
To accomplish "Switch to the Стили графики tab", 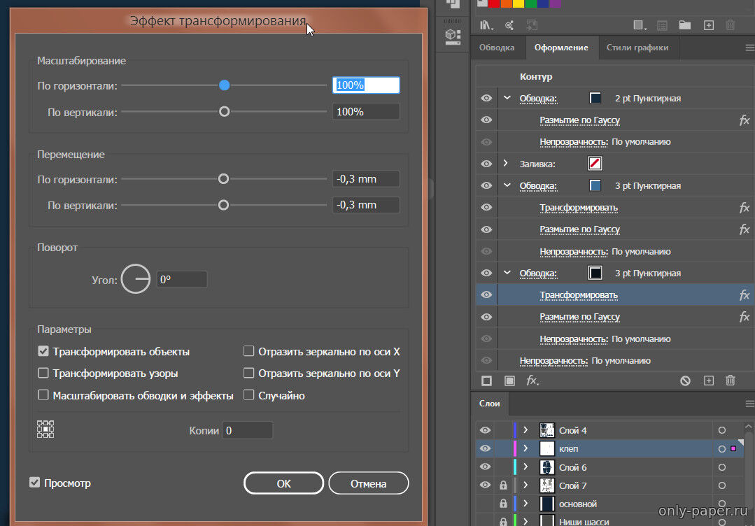I will (637, 48).
